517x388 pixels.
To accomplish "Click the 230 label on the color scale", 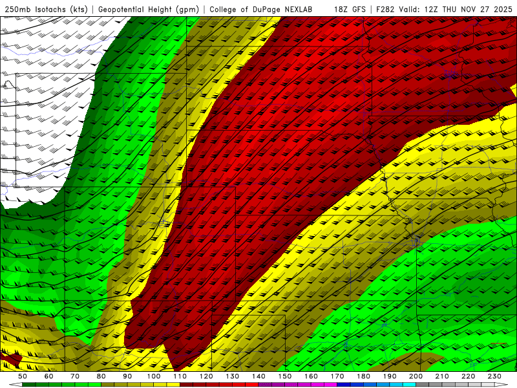I will 494,376.
